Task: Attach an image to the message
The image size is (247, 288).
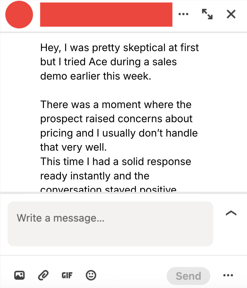Action: (x=20, y=275)
